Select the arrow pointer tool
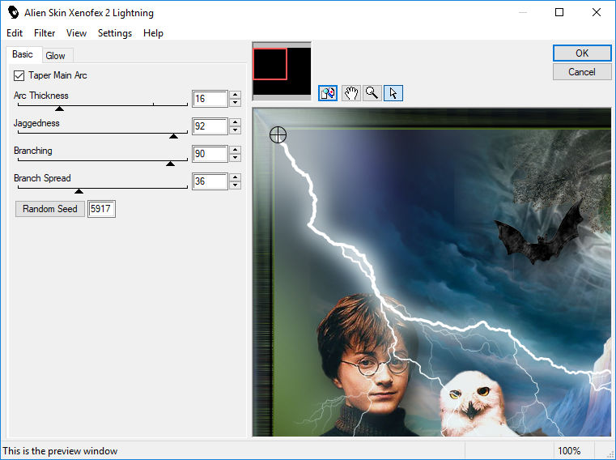Viewport: 616px width, 460px height. (x=393, y=93)
